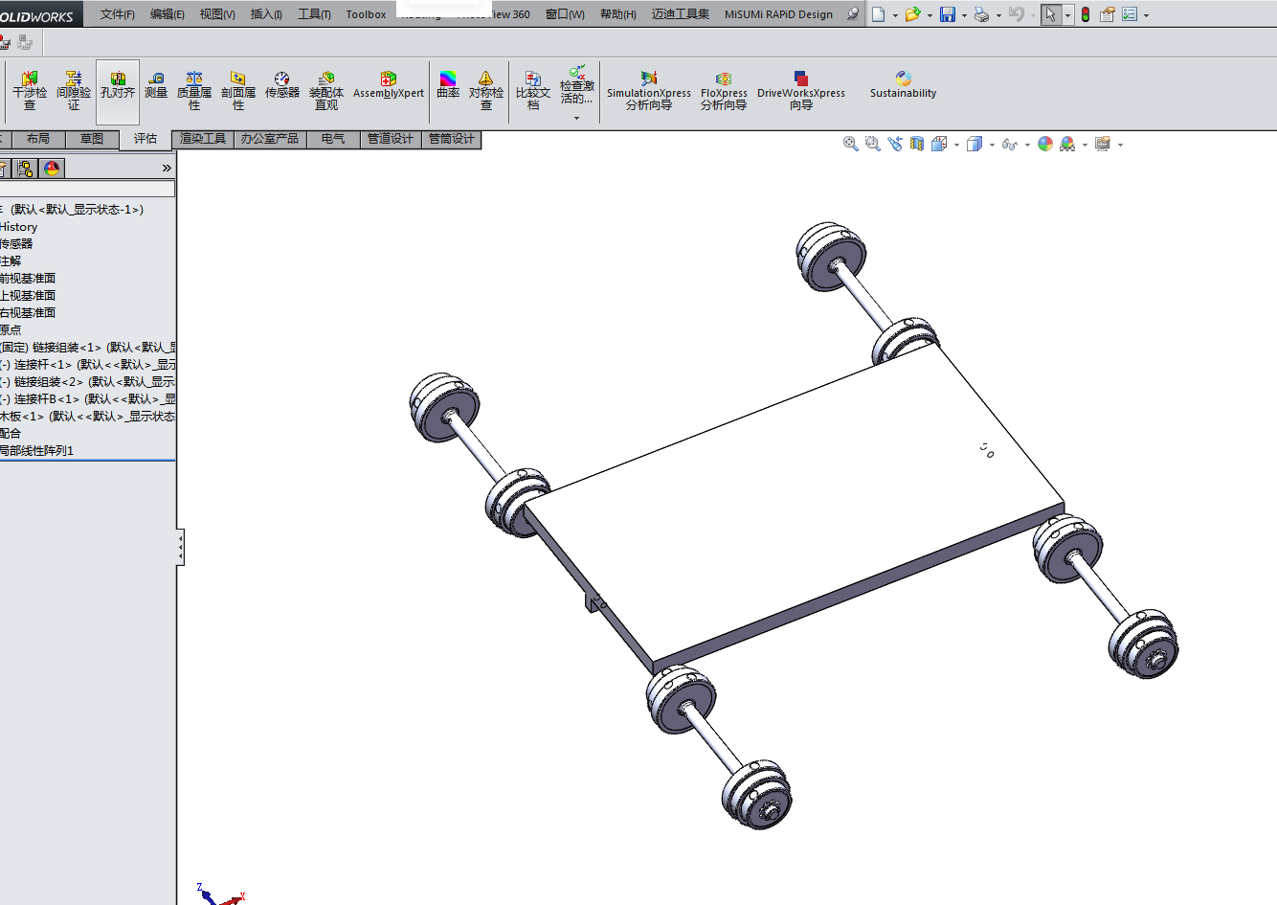Open the MiSUMi RAPiD Design menu

(778, 14)
